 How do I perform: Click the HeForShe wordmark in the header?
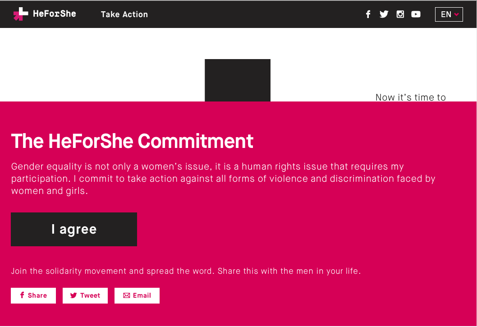click(x=55, y=14)
